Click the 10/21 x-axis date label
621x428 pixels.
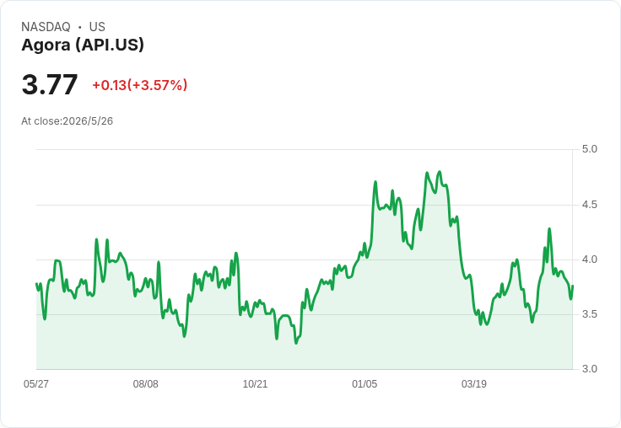pyautogui.click(x=255, y=383)
